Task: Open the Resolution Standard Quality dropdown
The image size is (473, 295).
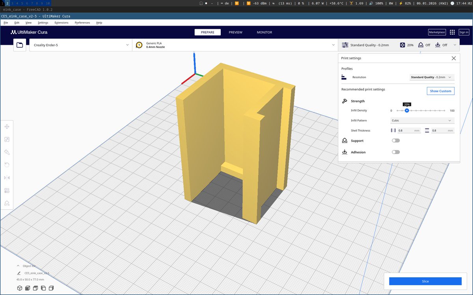Action: (432, 77)
